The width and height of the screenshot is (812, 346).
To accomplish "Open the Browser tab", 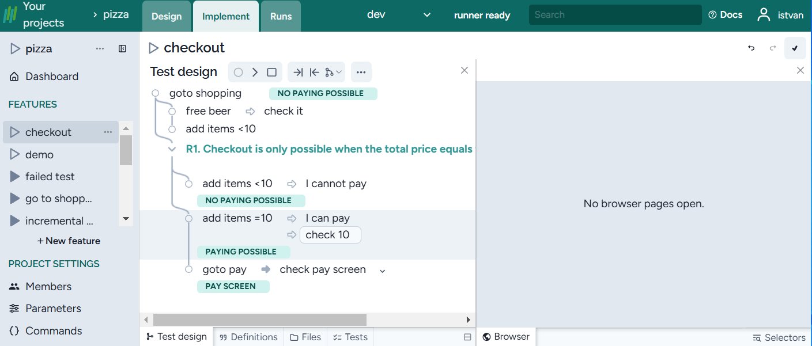I will (506, 337).
